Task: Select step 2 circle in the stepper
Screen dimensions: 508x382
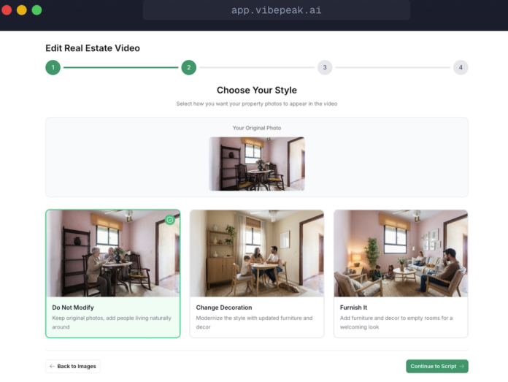Action: click(x=189, y=67)
